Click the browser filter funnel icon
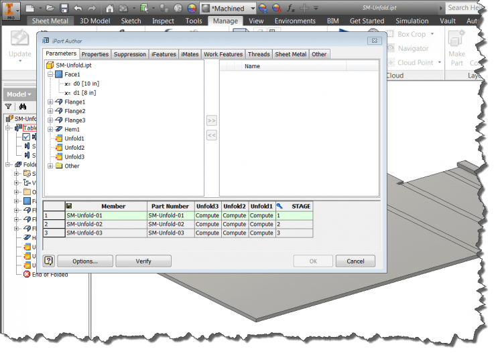The height and width of the screenshot is (353, 496). pos(9,106)
